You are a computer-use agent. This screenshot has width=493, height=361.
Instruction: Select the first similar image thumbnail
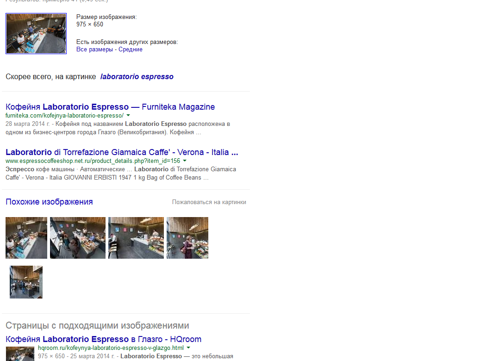(x=26, y=238)
